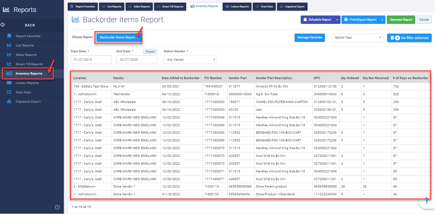Open the SMCH Test location dropdown
Viewport: 435px width, 214px height.
357,38
